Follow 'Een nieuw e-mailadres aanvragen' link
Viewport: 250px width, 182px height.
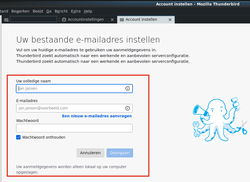[97, 116]
